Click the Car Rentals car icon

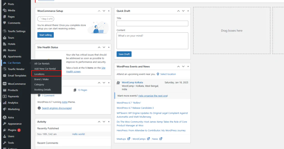coord(5,63)
